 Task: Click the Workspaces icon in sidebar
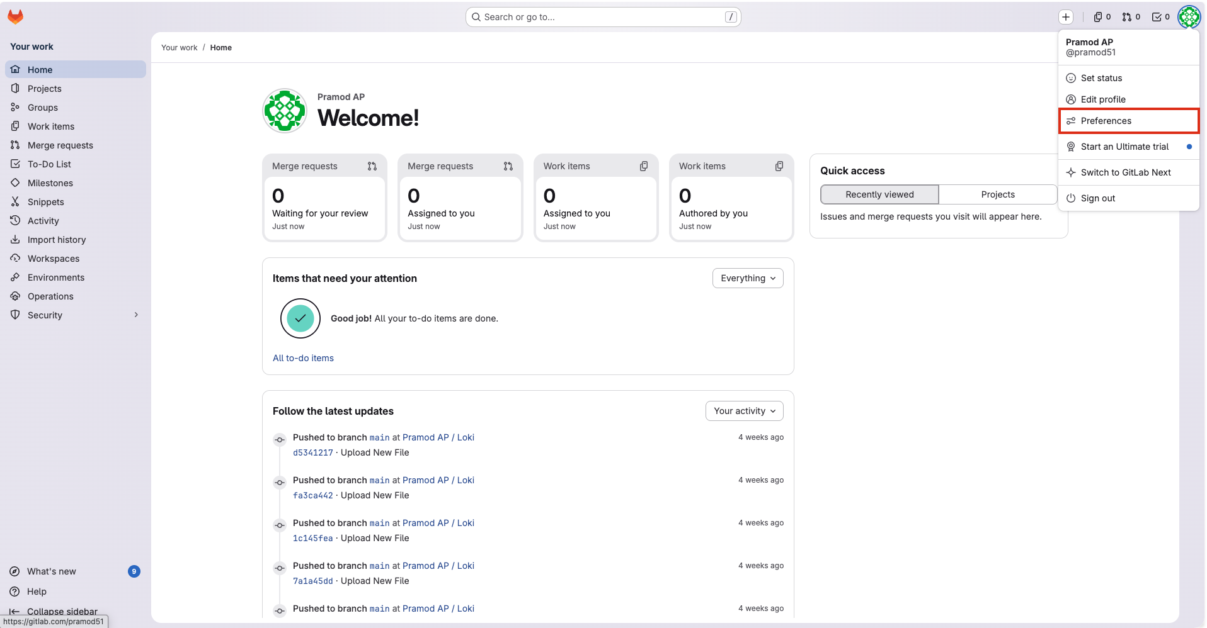15,258
